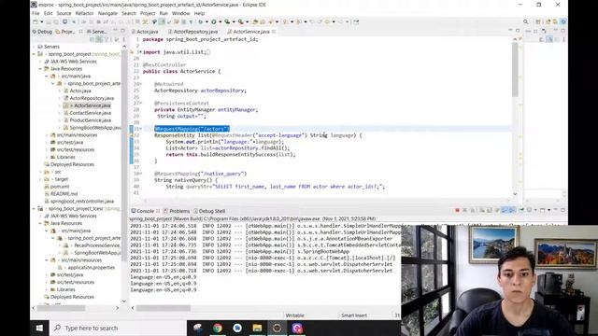The height and width of the screenshot is (336, 598).
Task: Expand JAX-WS Web Services under spring_boot_project
Action: click(x=40, y=62)
